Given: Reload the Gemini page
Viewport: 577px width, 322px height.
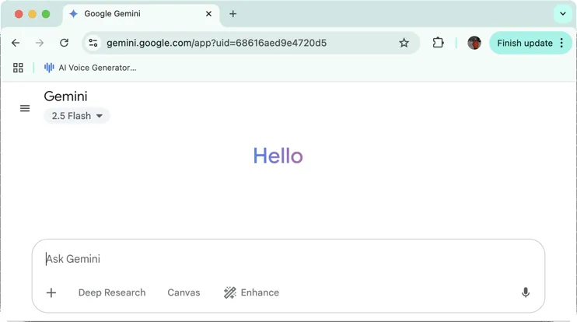Looking at the screenshot, I should [x=64, y=43].
